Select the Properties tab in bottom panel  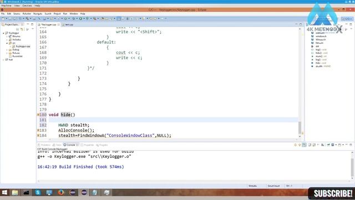tap(87, 145)
